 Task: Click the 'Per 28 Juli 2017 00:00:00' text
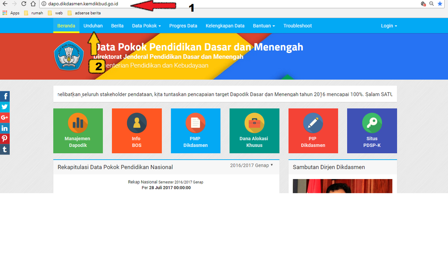click(x=166, y=188)
